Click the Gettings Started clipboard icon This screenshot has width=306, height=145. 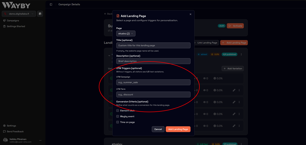pyautogui.click(x=4, y=26)
